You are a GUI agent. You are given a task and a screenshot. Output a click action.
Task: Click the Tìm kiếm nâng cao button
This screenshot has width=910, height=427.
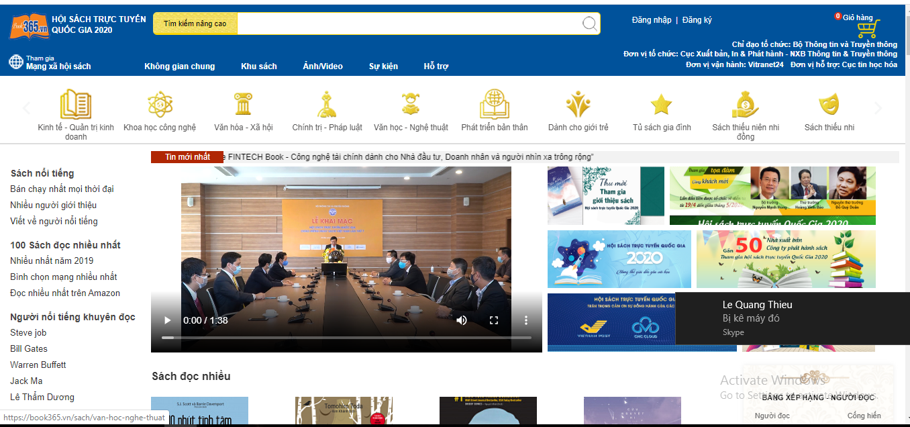[x=195, y=24]
